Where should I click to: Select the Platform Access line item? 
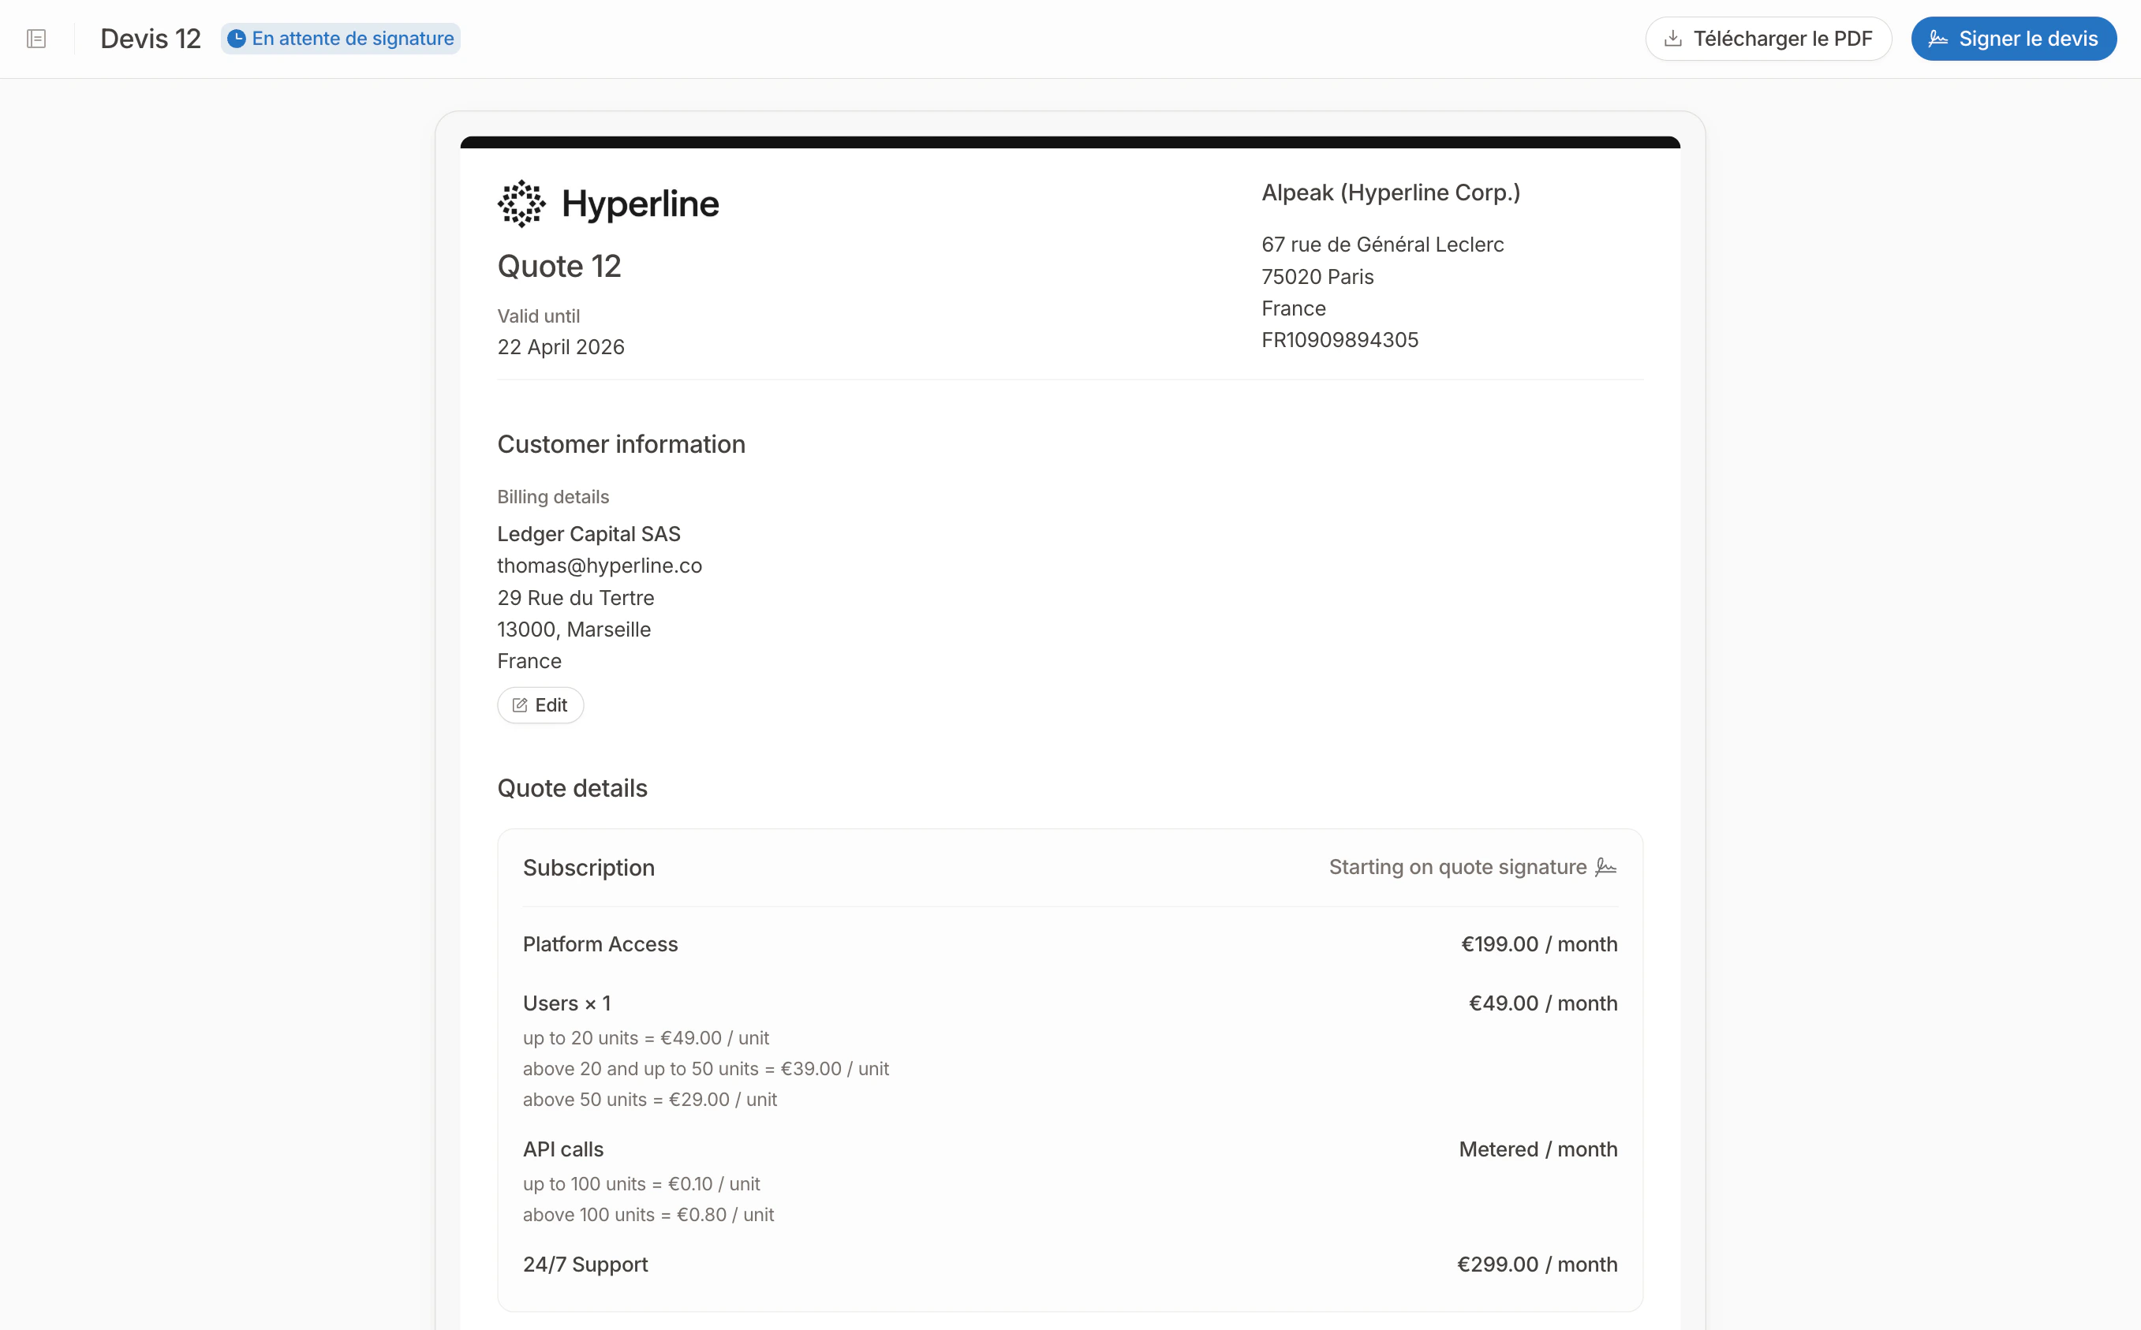[600, 943]
